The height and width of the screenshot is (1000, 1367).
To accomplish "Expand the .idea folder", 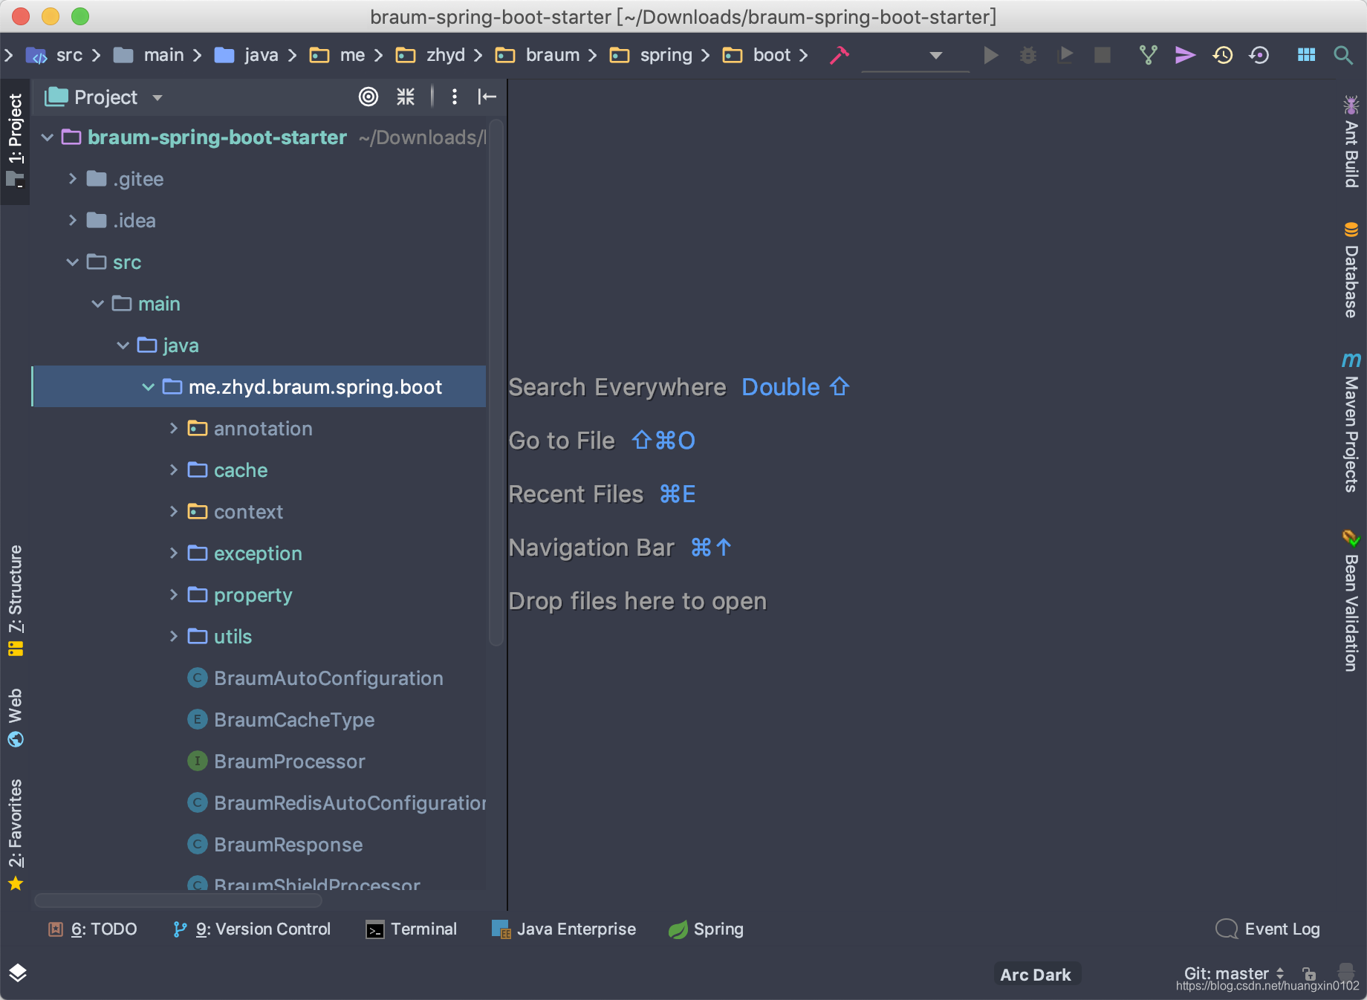I will 72,221.
